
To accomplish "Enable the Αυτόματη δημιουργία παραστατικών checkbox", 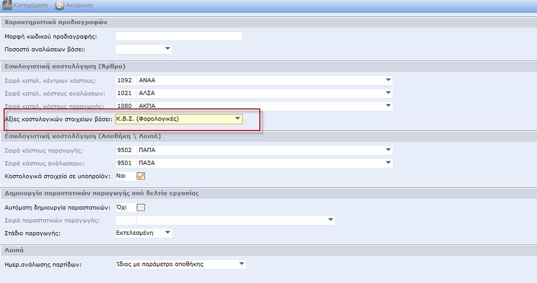I will (x=141, y=208).
